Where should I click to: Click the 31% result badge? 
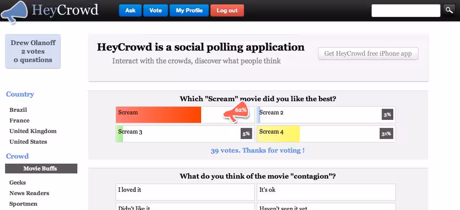coord(386,134)
